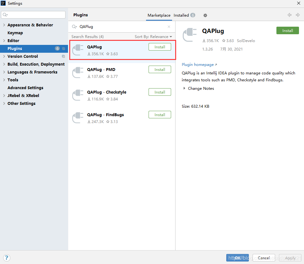Click the large QAPlug detail plug icon
This screenshot has width=304, height=264.
(190, 35)
